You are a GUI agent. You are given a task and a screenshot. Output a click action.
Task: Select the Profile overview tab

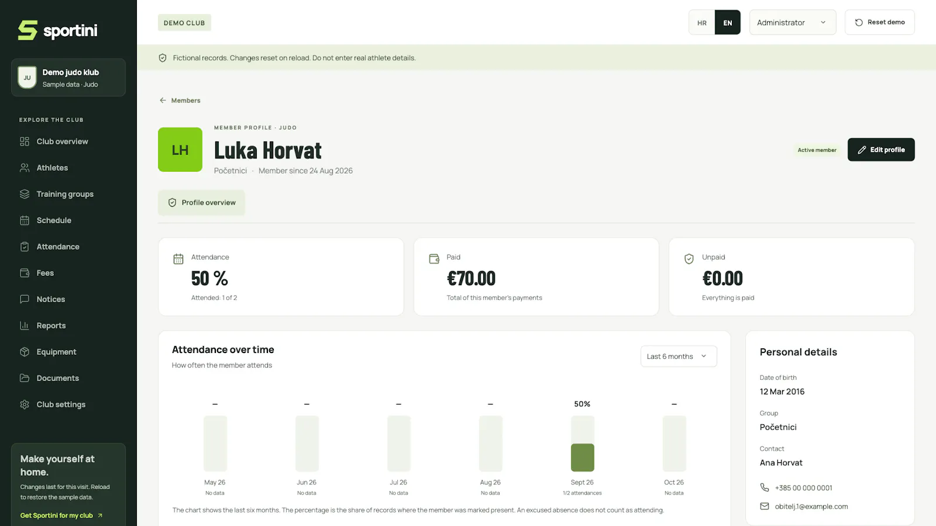[x=201, y=203]
